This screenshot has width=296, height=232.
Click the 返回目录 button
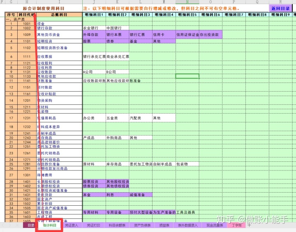pyautogui.click(x=280, y=8)
